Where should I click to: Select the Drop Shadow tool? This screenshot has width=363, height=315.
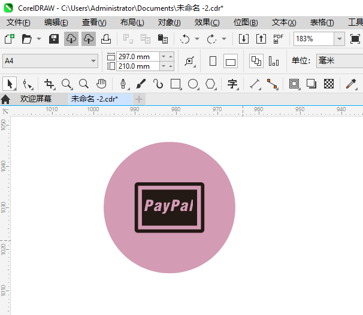[x=311, y=84]
